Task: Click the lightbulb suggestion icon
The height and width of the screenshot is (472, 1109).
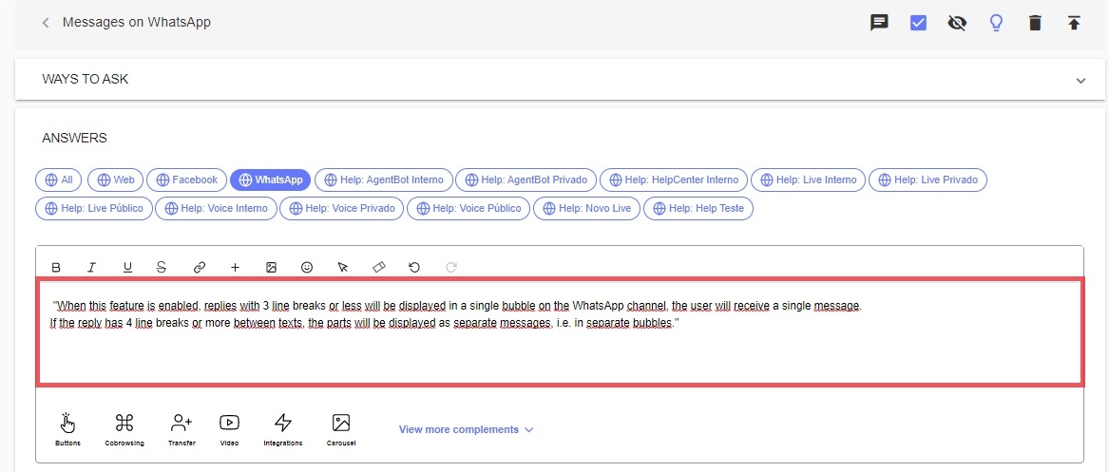Action: pos(996,24)
